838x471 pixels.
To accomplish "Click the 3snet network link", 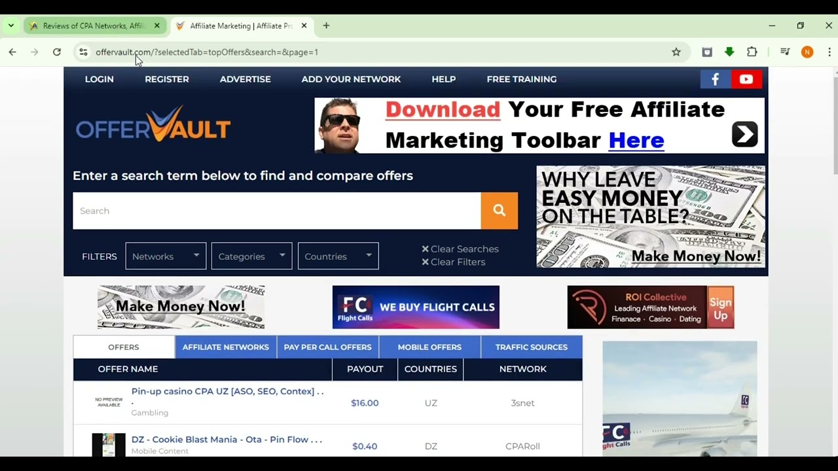I will (522, 403).
